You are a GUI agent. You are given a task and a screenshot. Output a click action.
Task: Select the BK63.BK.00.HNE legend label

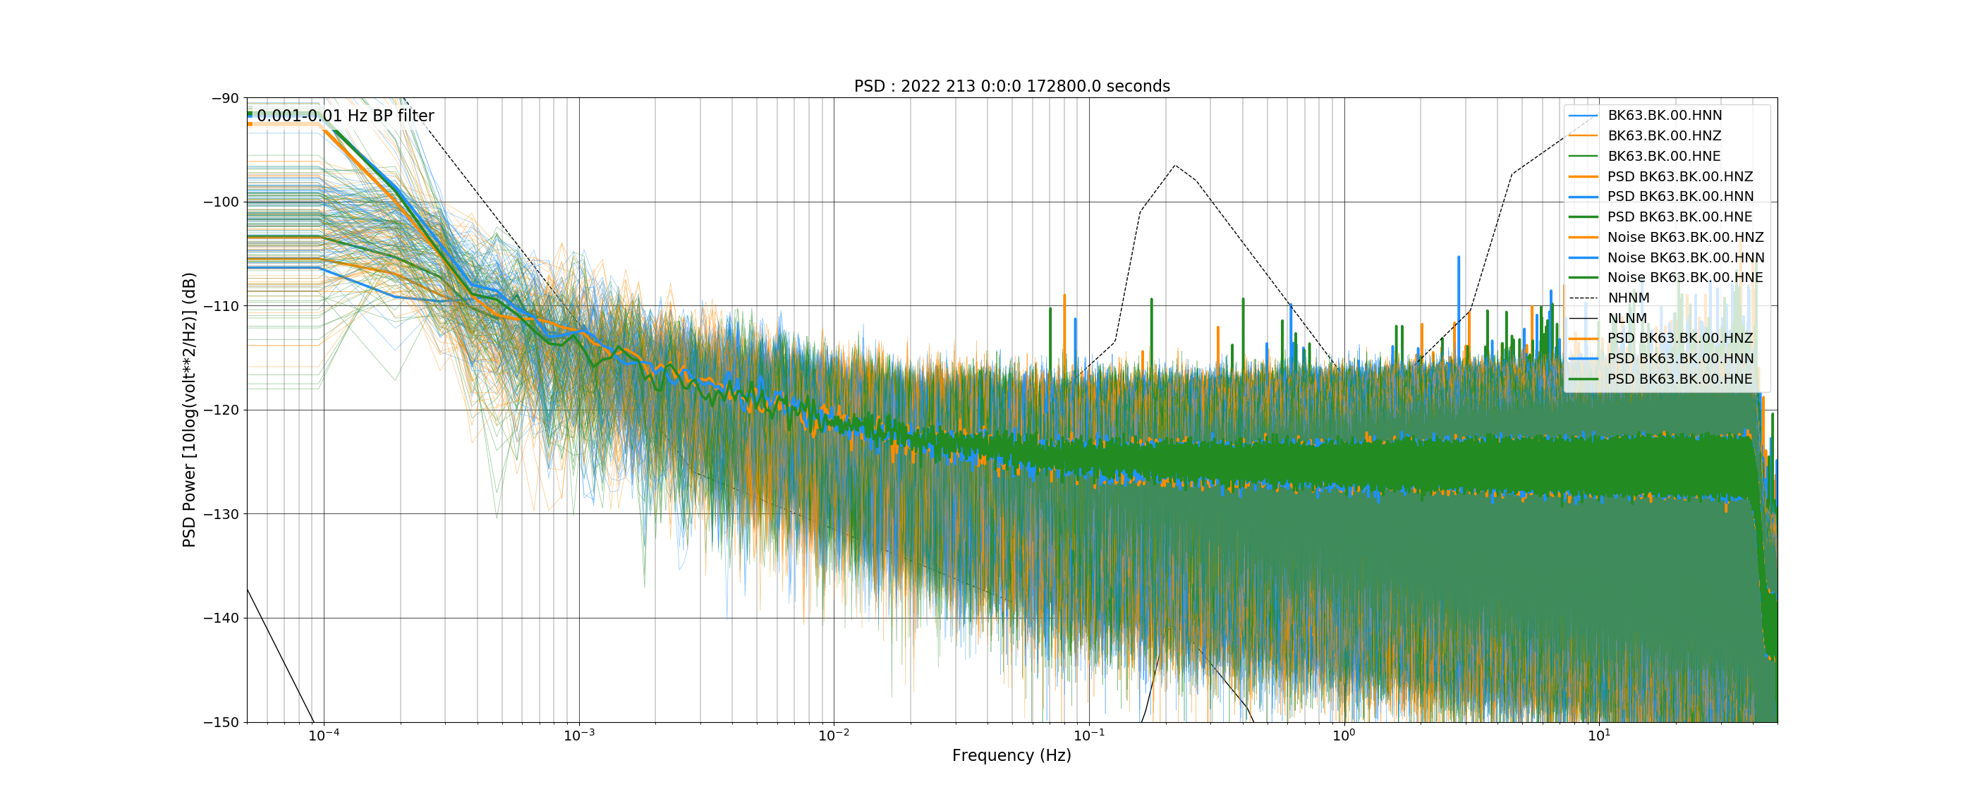click(x=1664, y=157)
